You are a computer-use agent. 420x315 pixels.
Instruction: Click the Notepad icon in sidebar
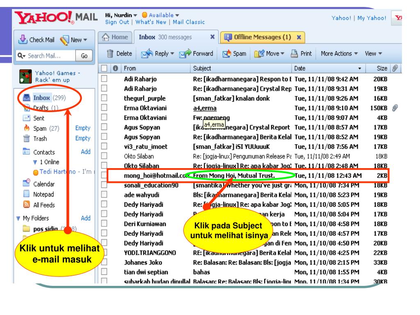pyautogui.click(x=26, y=194)
